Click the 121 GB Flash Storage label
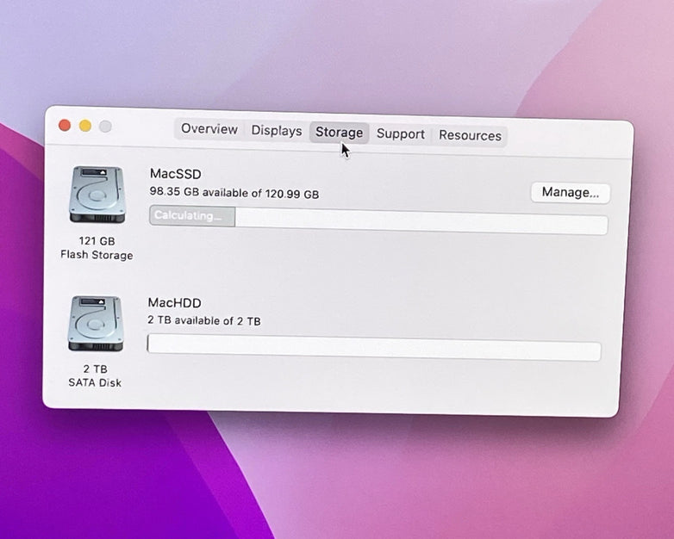Image resolution: width=674 pixels, height=539 pixels. pos(97,248)
